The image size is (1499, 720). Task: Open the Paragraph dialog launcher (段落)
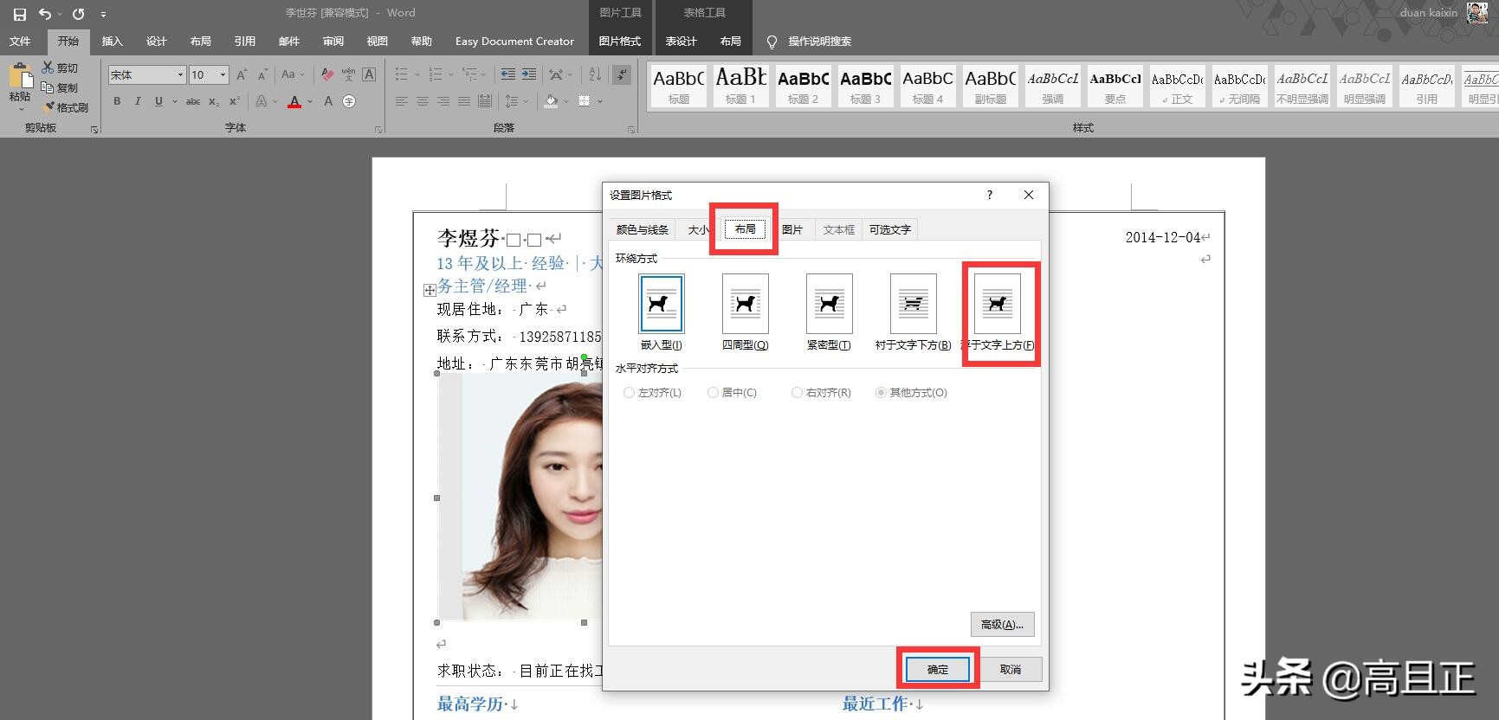pyautogui.click(x=631, y=130)
